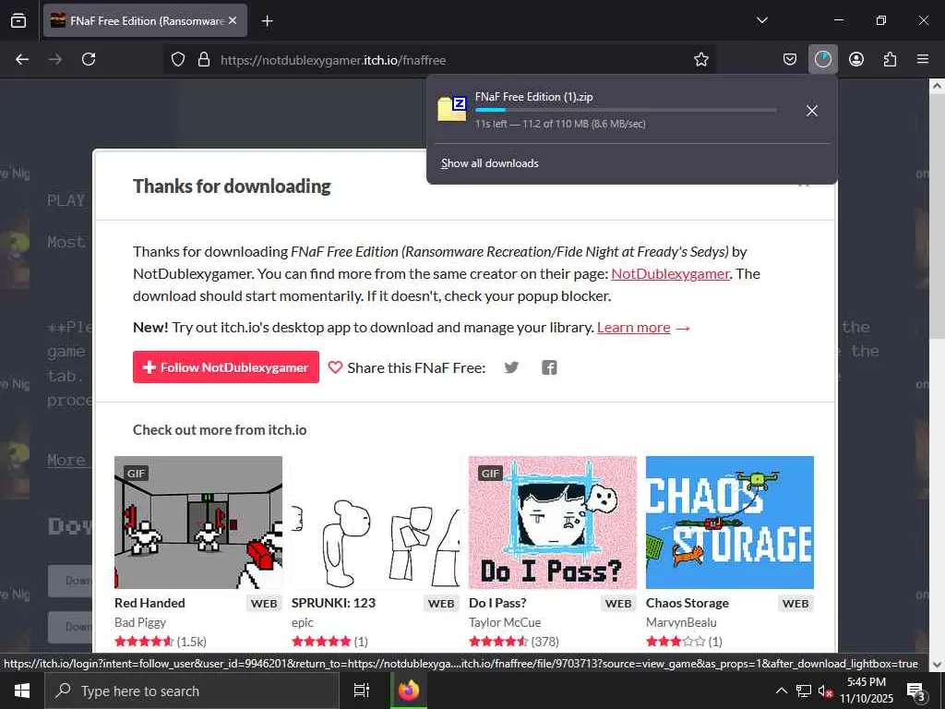
Task: Open Do I Pass? game thumbnail
Action: pos(553,523)
